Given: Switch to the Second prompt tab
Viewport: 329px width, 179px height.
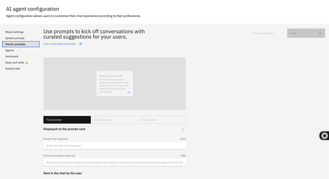Looking at the screenshot, I should 114,120.
